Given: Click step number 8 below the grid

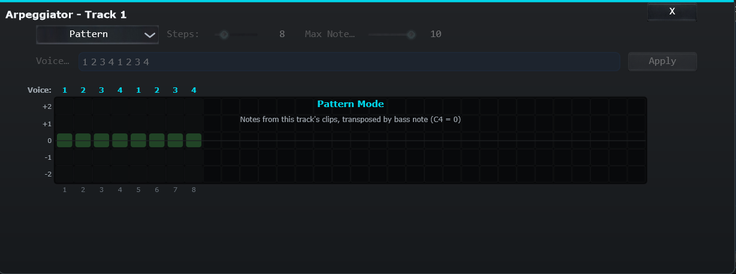Looking at the screenshot, I should (194, 190).
